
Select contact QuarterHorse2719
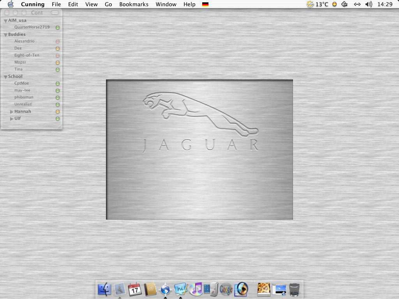pyautogui.click(x=32, y=27)
